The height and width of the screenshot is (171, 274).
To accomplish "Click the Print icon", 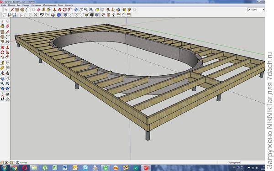I will coord(53,15).
